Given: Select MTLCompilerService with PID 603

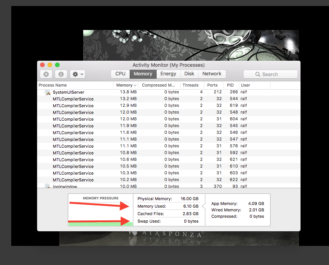Looking at the screenshot, I should pos(169,173).
